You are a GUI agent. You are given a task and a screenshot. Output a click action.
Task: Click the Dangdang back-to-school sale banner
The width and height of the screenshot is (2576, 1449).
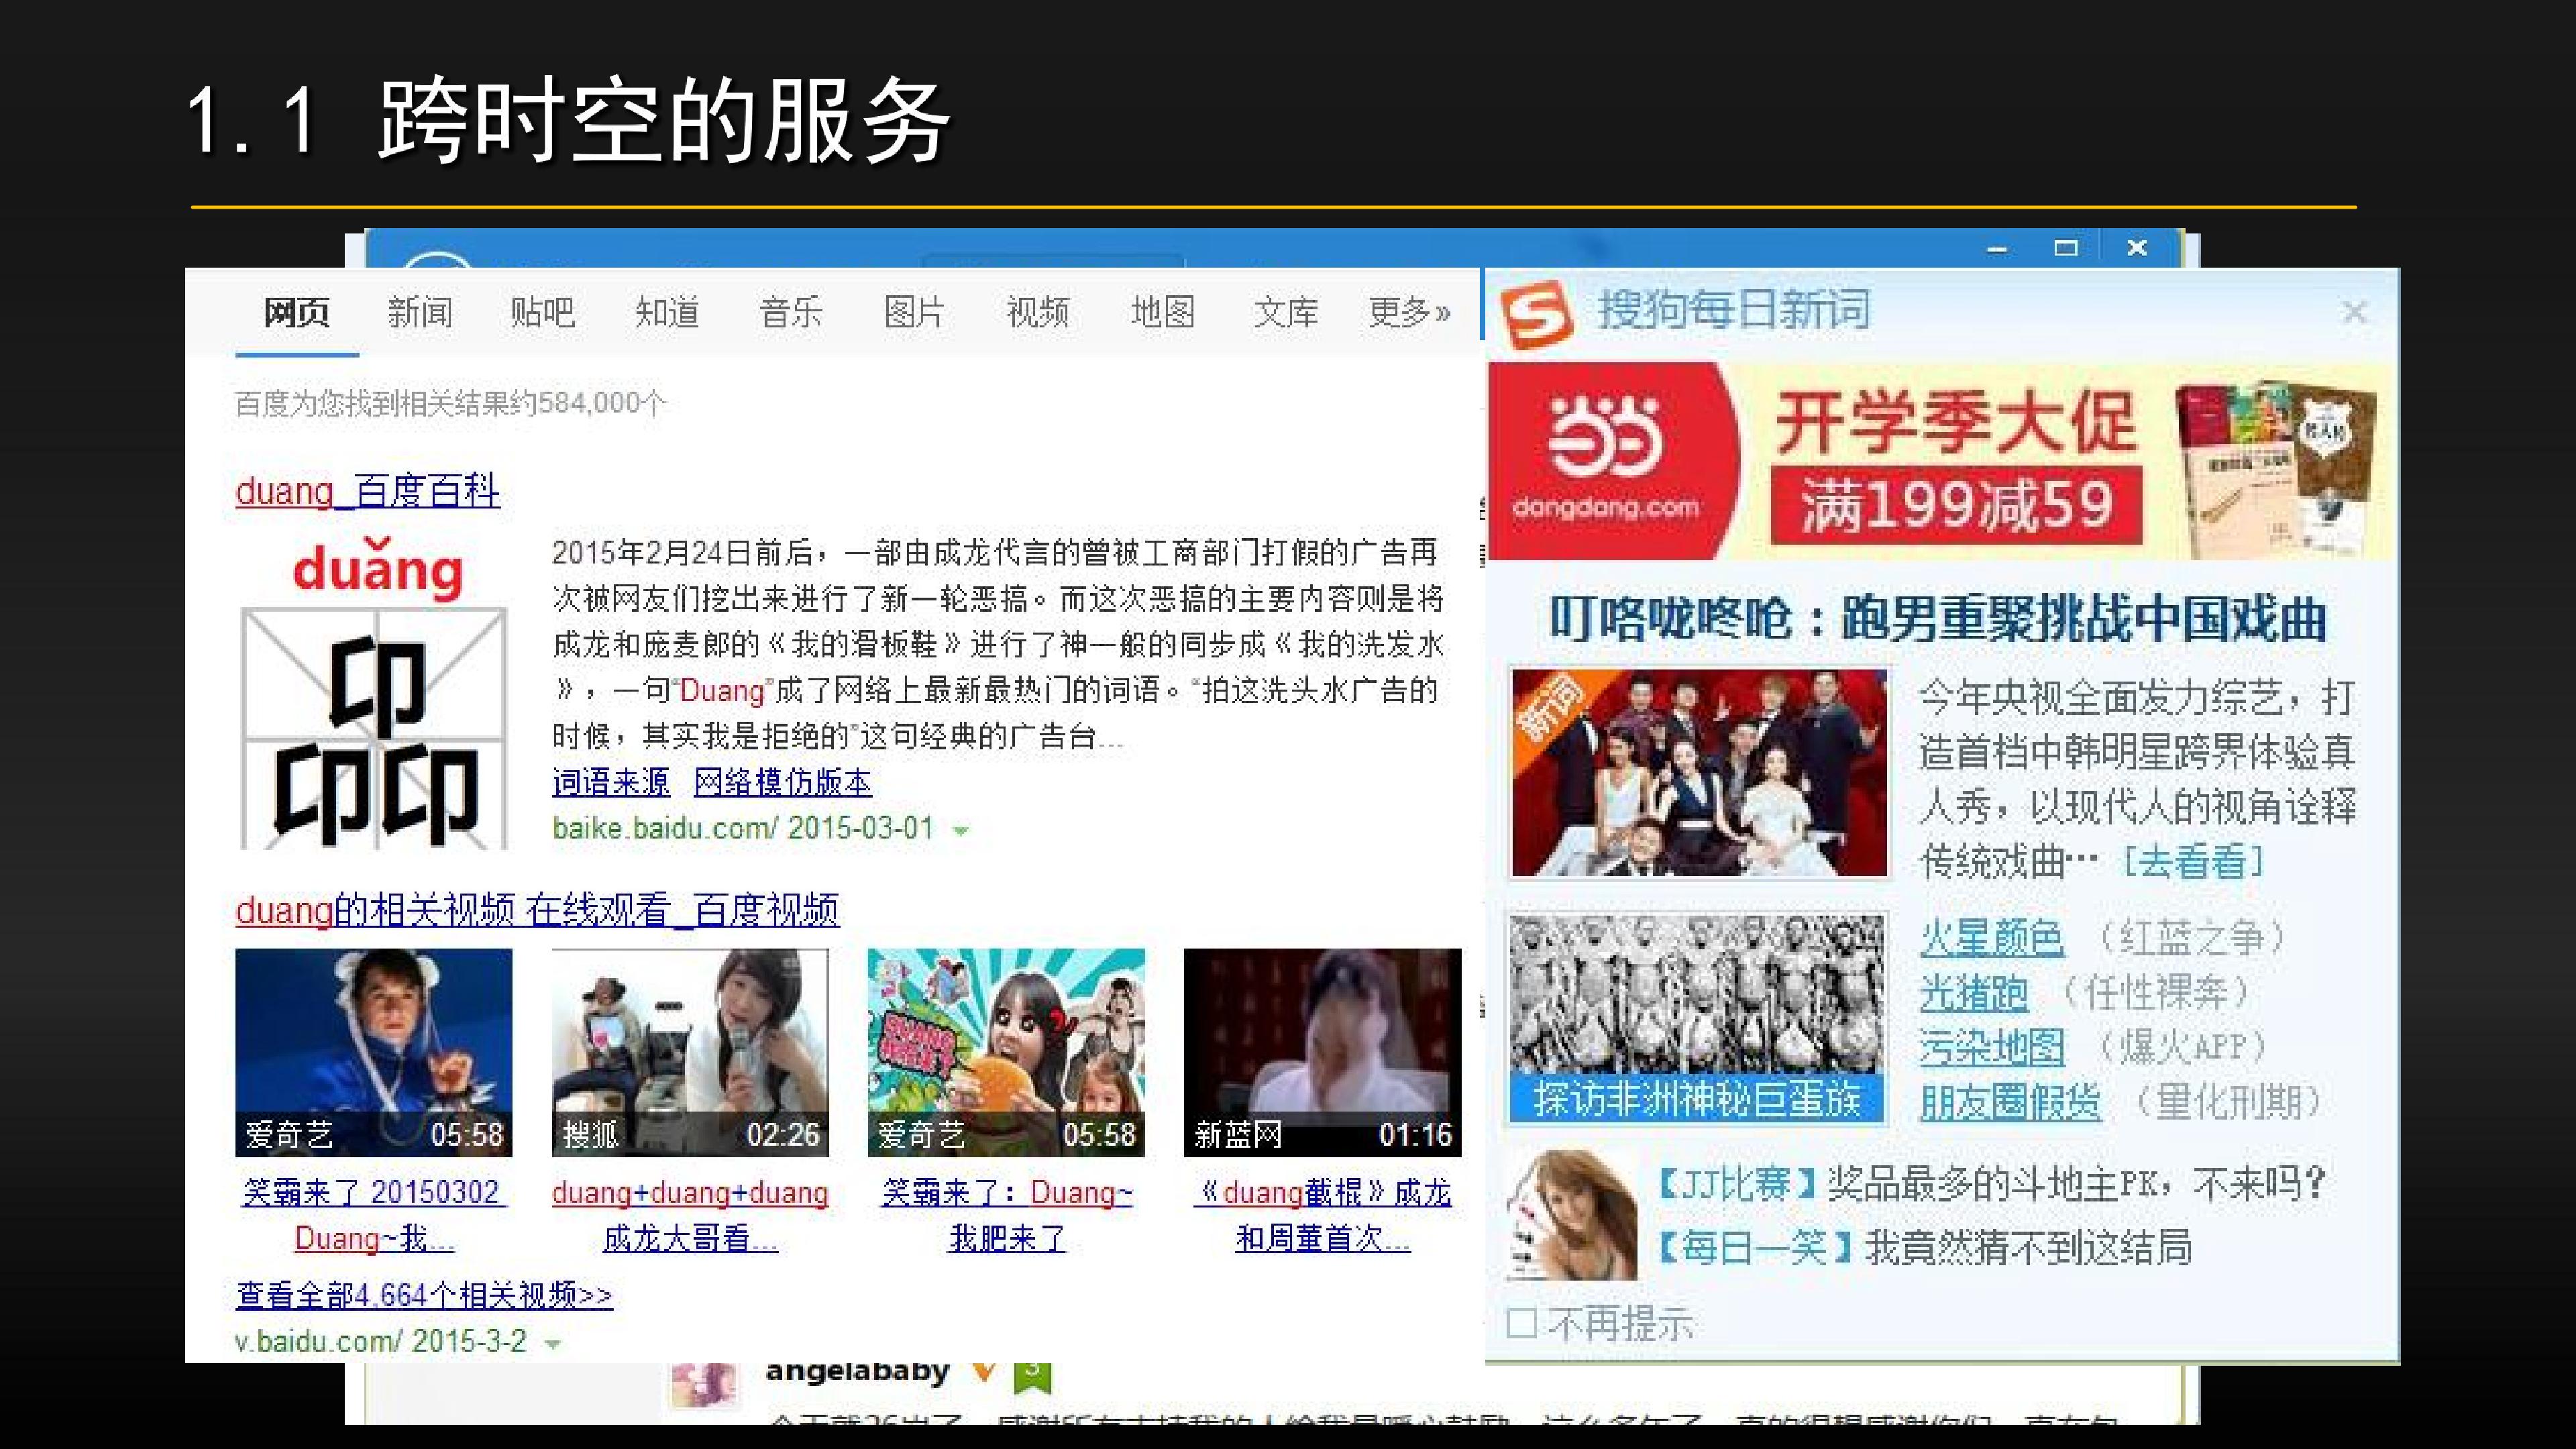point(1941,461)
